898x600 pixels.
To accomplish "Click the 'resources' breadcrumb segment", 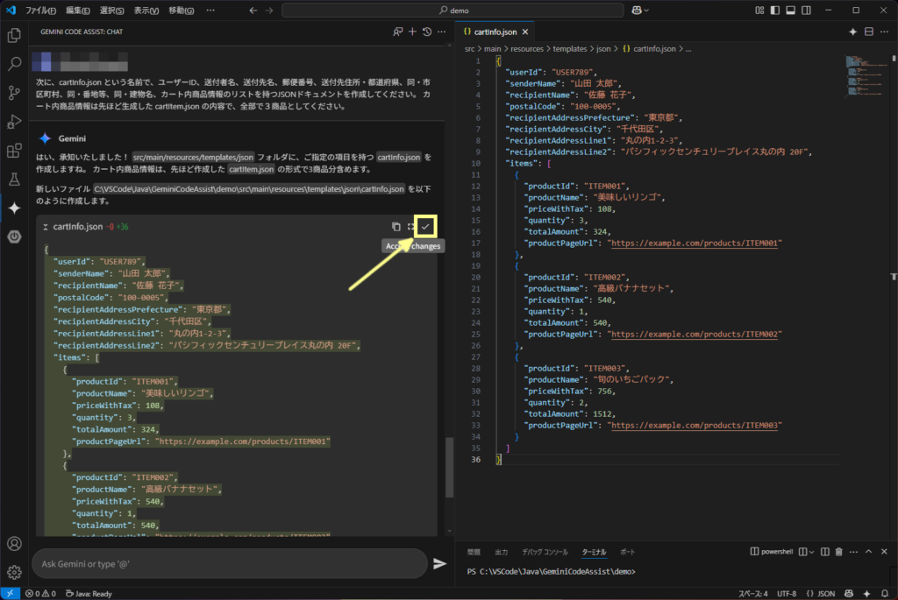I will pyautogui.click(x=527, y=49).
